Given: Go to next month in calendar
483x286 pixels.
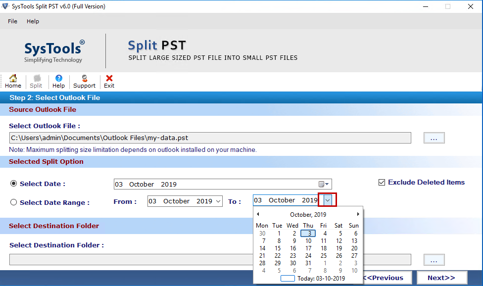Looking at the screenshot, I should pyautogui.click(x=358, y=214).
